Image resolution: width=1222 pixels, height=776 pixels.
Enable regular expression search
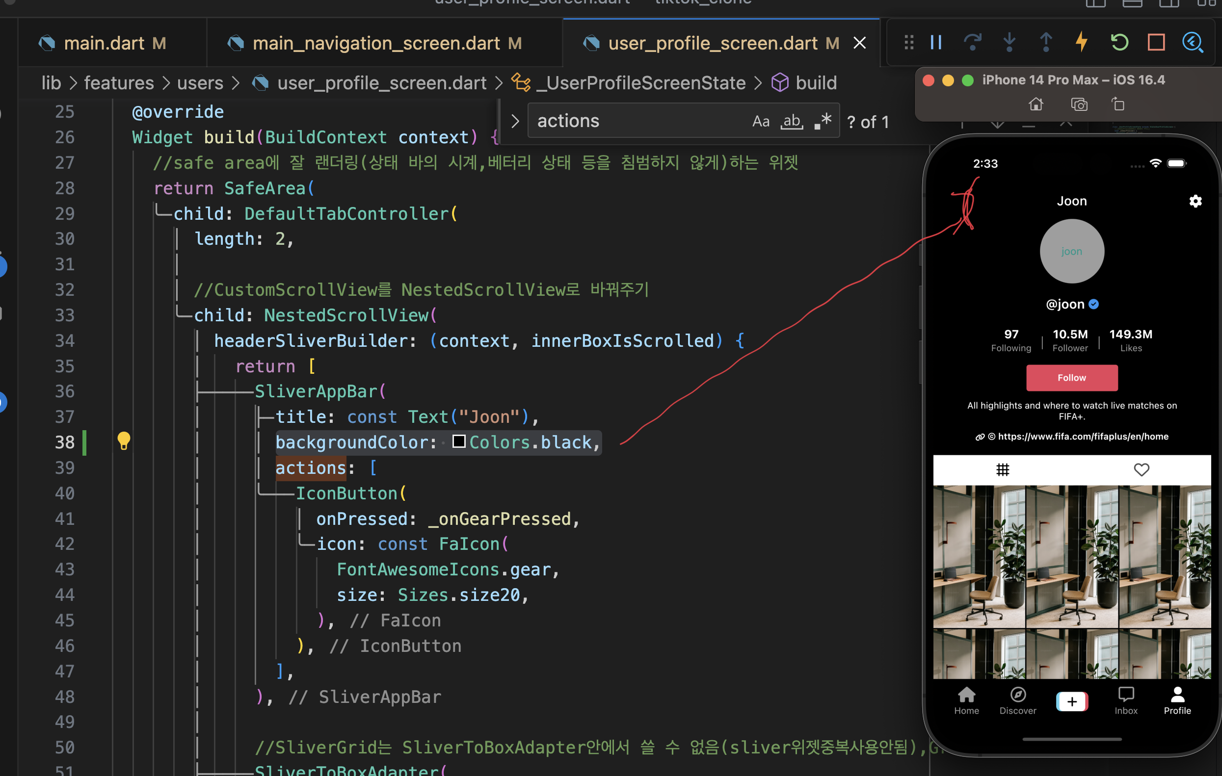823,121
